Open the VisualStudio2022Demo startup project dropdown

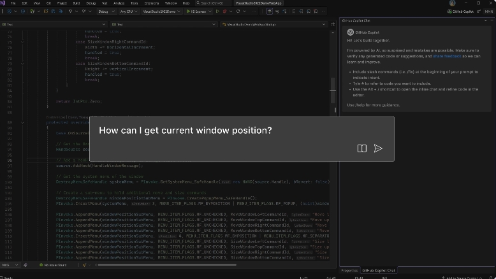pos(162,11)
